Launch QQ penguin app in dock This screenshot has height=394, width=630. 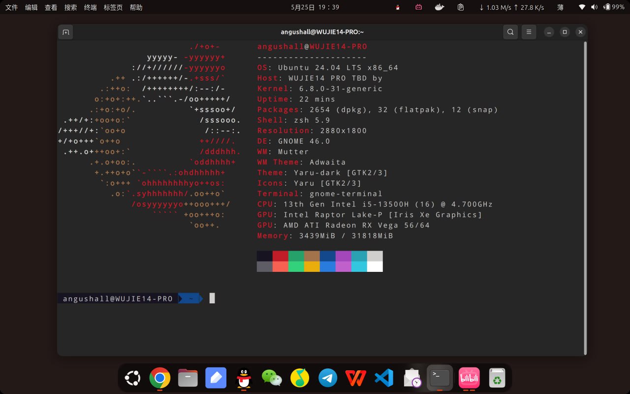[x=244, y=378]
